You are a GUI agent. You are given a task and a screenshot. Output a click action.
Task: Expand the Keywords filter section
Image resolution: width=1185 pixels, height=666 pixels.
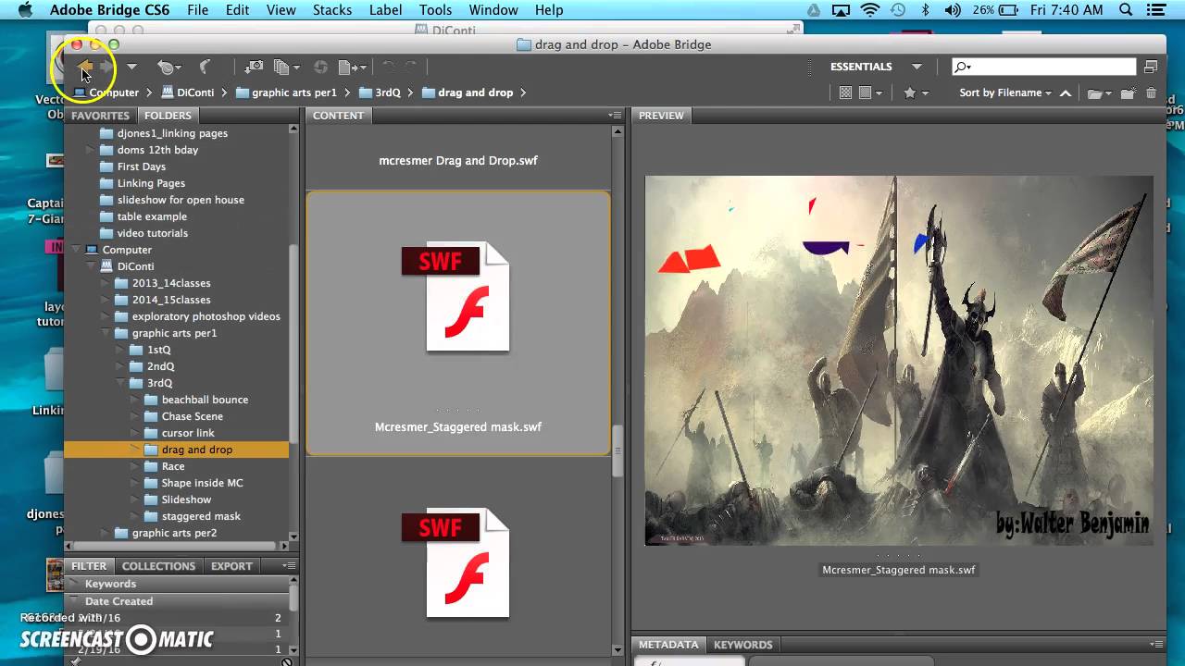[74, 584]
